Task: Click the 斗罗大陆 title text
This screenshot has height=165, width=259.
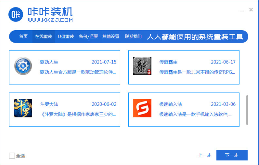Action: pyautogui.click(x=49, y=104)
